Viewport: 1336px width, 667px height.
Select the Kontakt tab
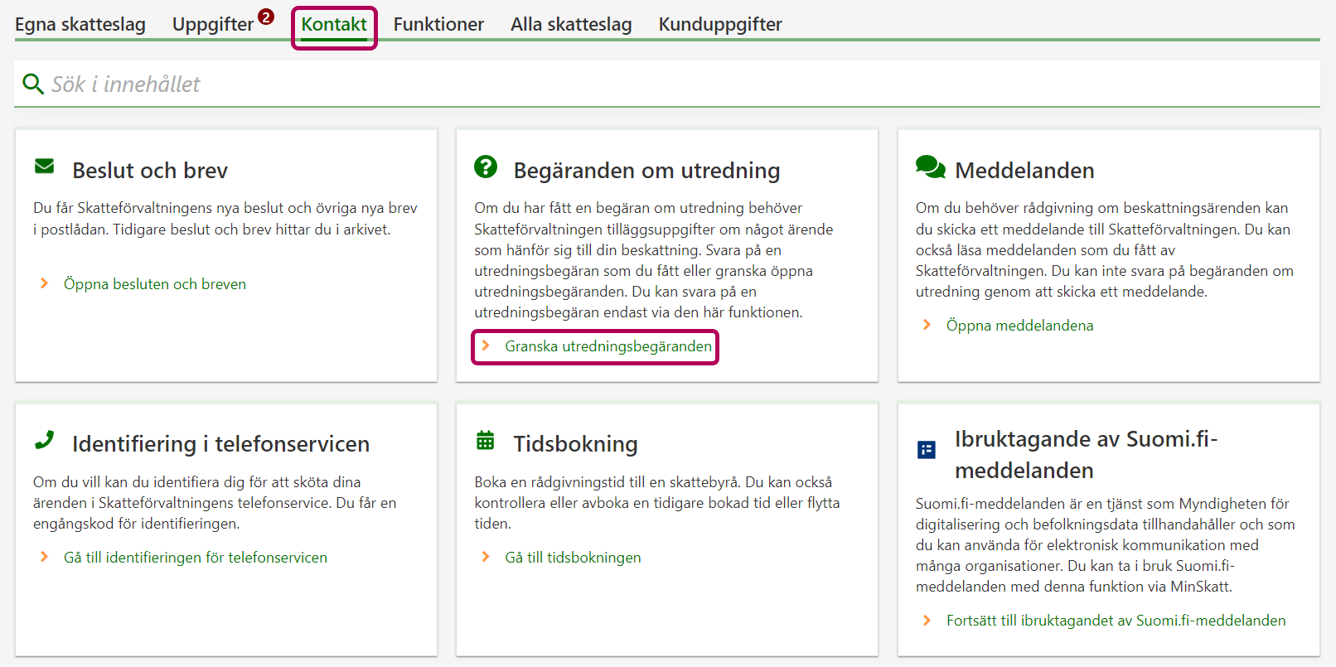coord(334,25)
